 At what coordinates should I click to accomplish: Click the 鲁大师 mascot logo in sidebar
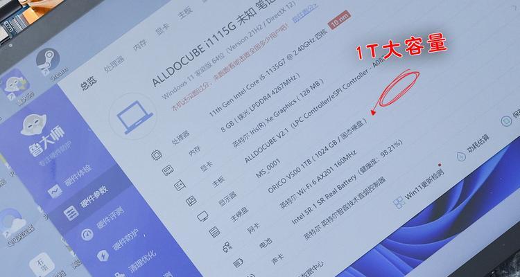pyautogui.click(x=33, y=124)
